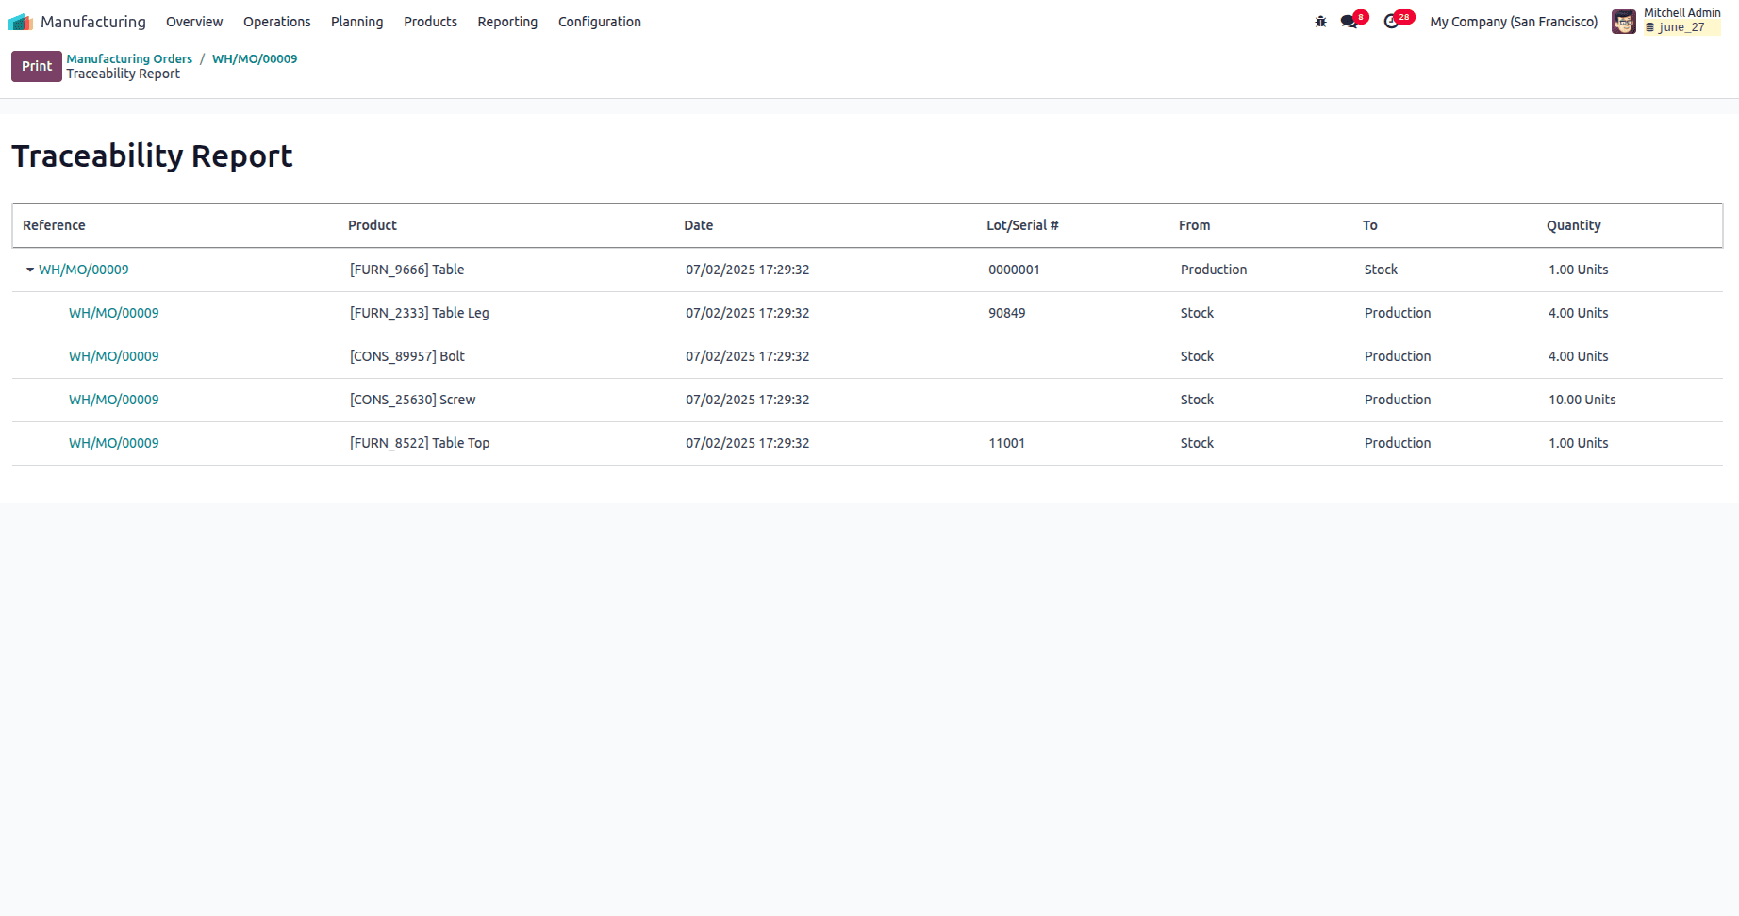Image resolution: width=1739 pixels, height=916 pixels.
Task: Go to Manufacturing Orders breadcrumb
Action: (x=129, y=58)
